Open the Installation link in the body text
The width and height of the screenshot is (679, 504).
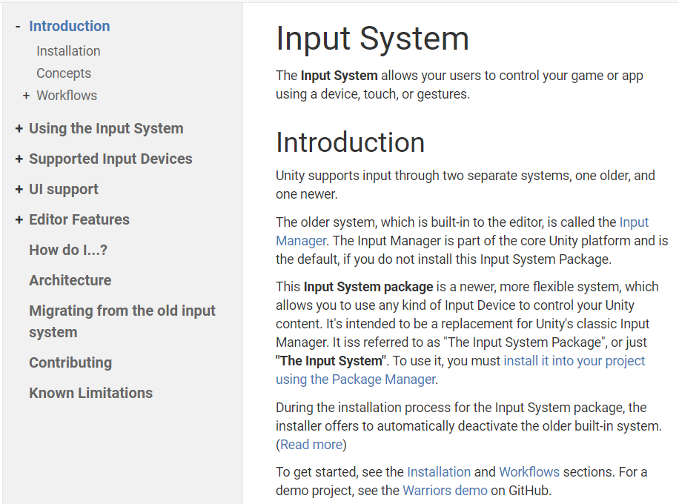pos(439,472)
